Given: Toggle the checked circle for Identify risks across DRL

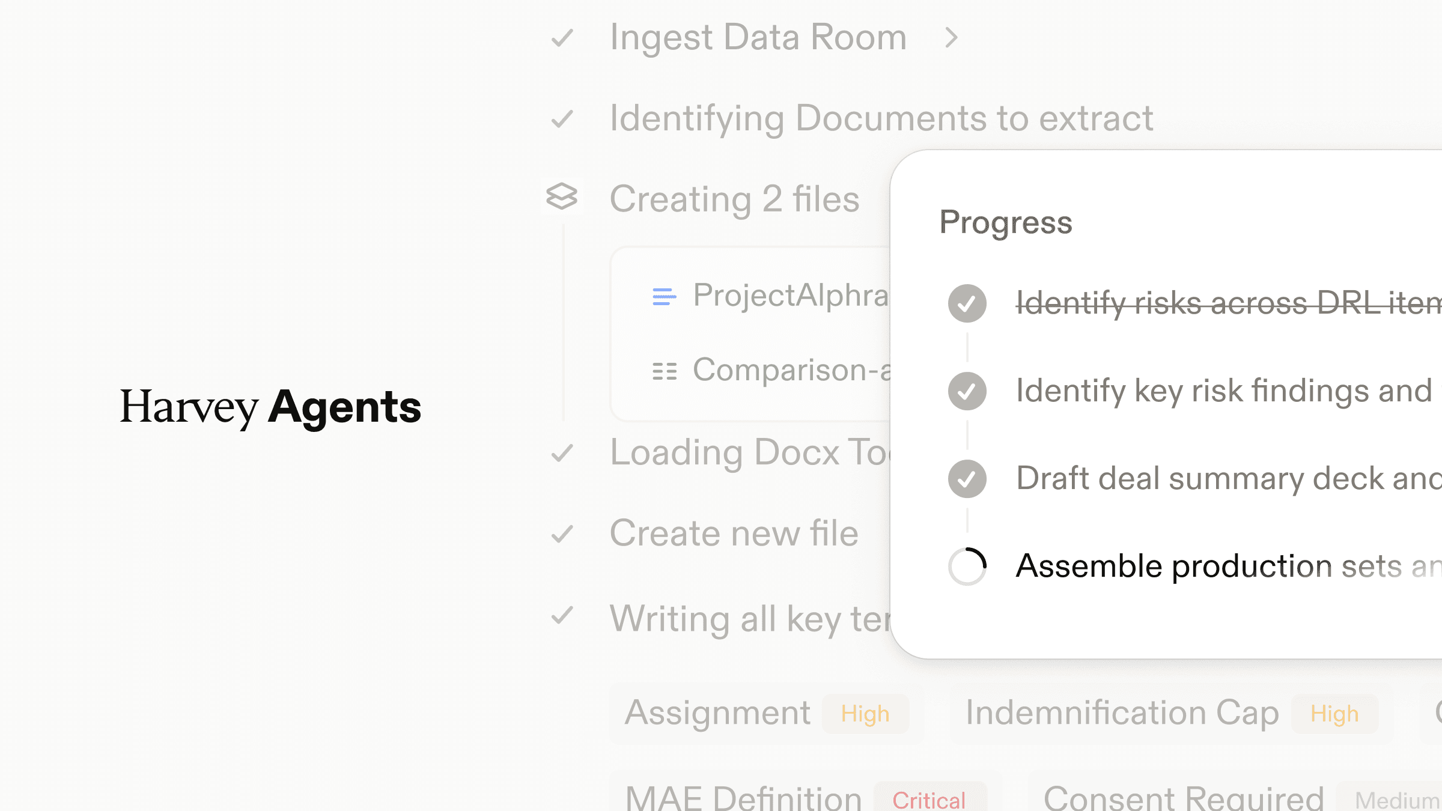Looking at the screenshot, I should pos(967,303).
